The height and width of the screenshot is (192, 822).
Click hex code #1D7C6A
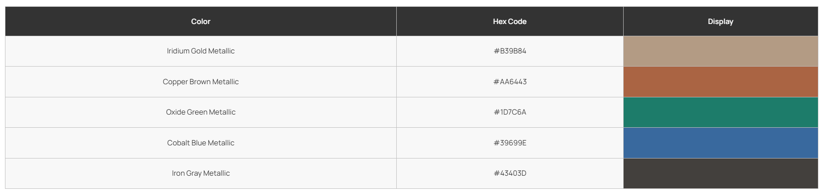tap(510, 112)
